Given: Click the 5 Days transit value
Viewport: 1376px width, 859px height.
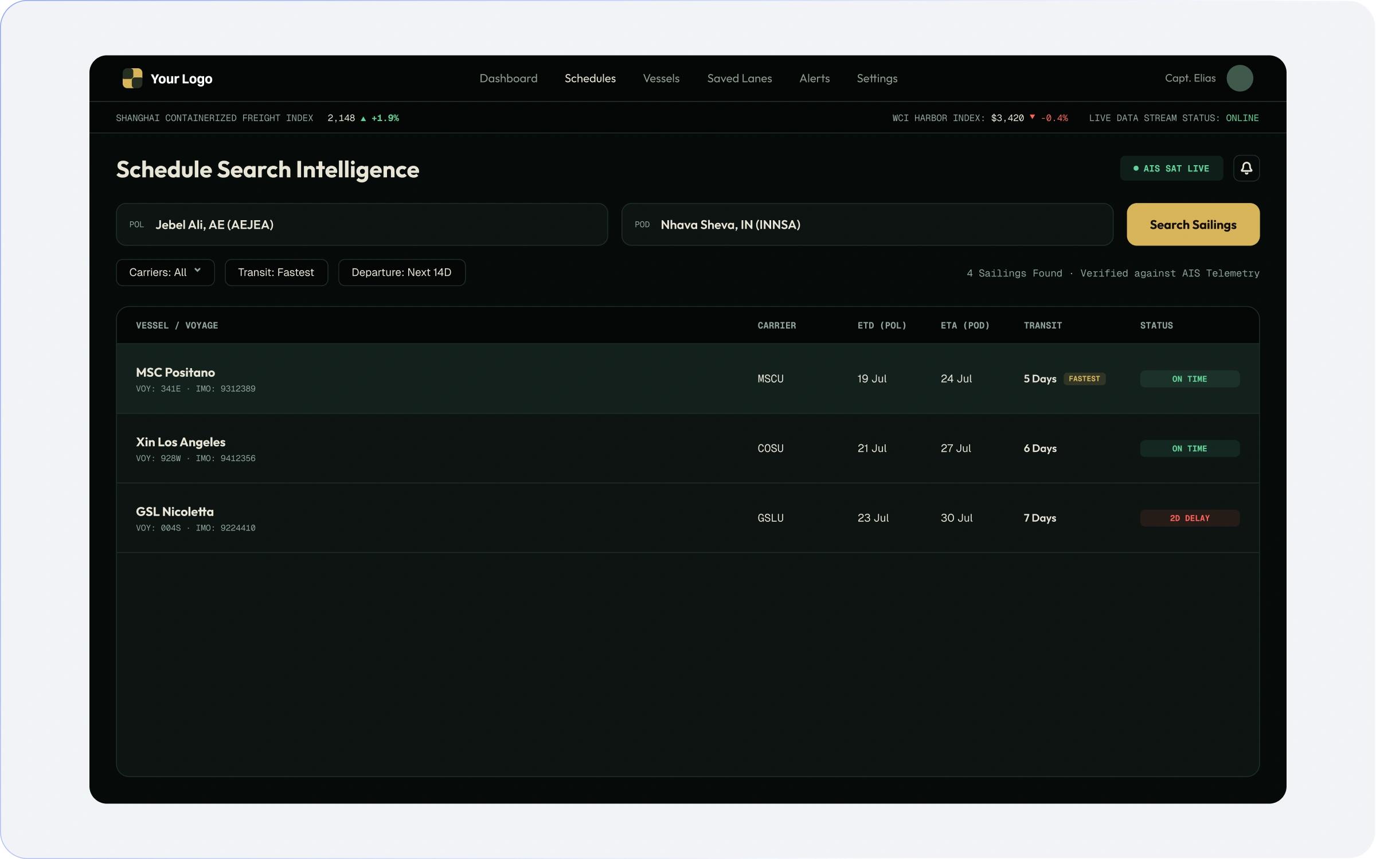Looking at the screenshot, I should 1040,379.
